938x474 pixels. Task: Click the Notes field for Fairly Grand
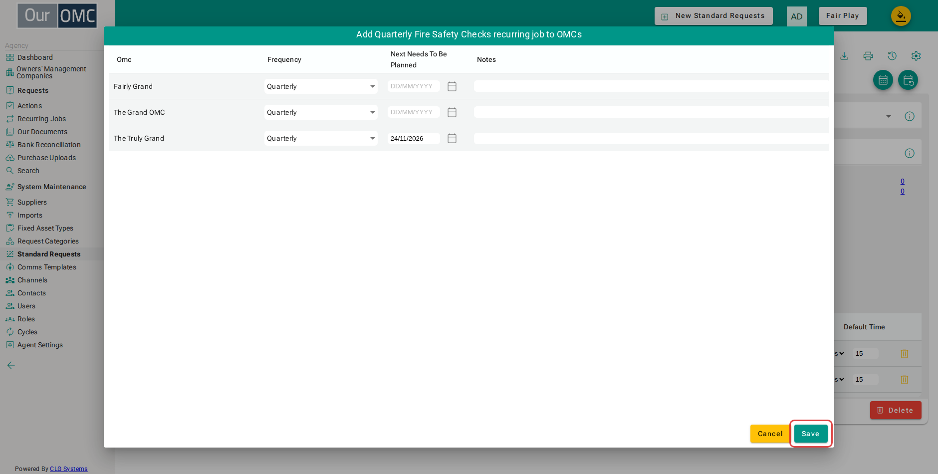pos(652,86)
